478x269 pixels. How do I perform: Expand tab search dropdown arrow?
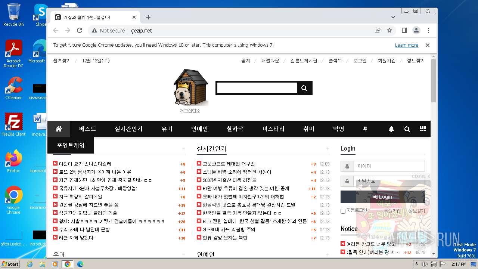pyautogui.click(x=393, y=17)
